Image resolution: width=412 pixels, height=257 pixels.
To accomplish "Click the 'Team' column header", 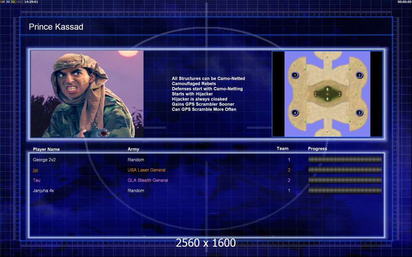I will point(282,149).
